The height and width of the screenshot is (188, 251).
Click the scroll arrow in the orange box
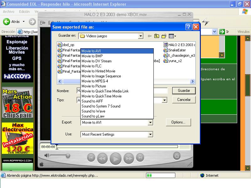(x=222, y=55)
